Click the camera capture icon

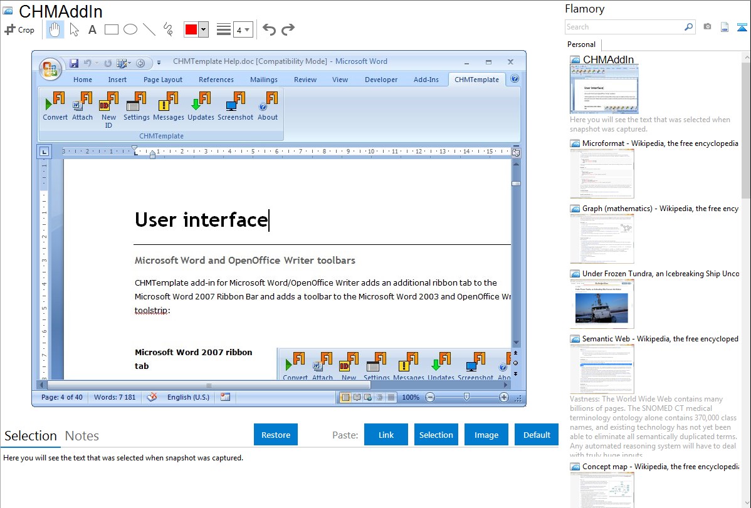(x=707, y=27)
